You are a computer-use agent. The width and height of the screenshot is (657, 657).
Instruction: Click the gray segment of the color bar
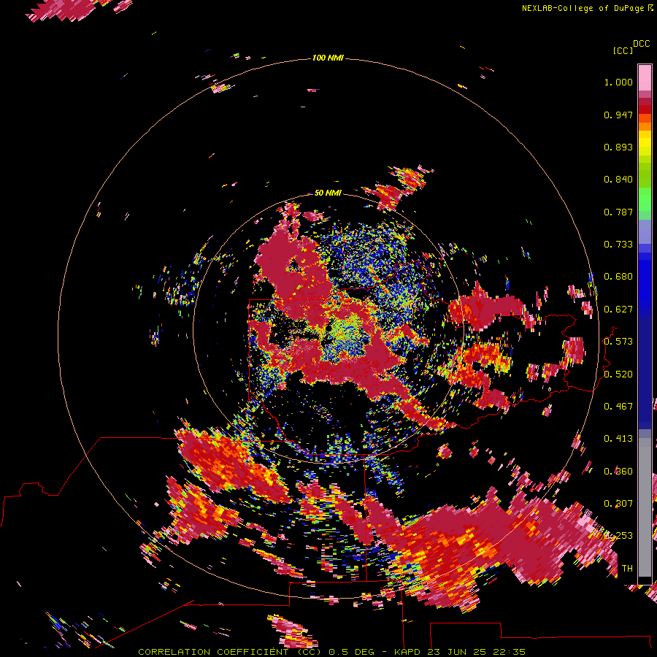pyautogui.click(x=645, y=507)
